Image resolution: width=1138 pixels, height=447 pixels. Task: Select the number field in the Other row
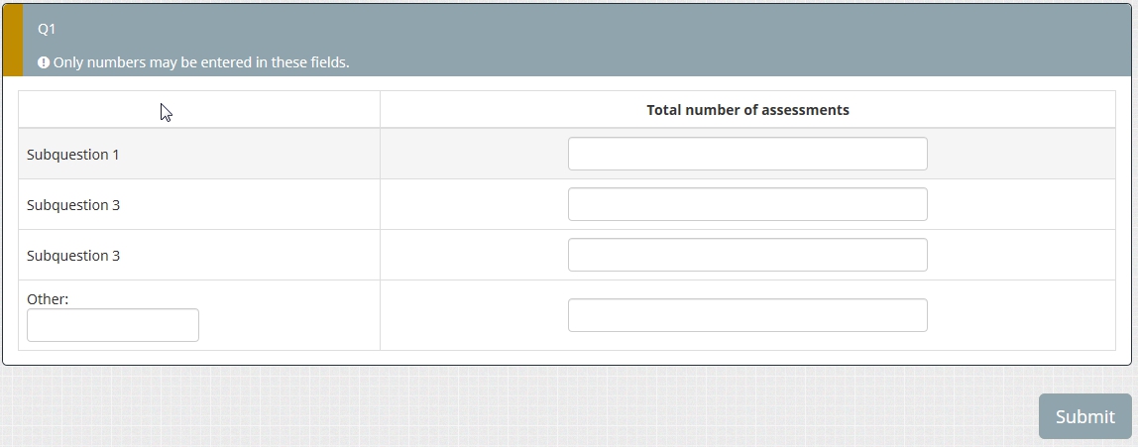click(x=747, y=315)
